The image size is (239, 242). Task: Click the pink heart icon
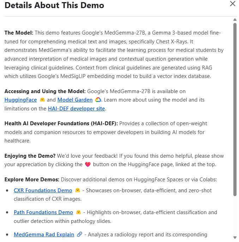88,165
